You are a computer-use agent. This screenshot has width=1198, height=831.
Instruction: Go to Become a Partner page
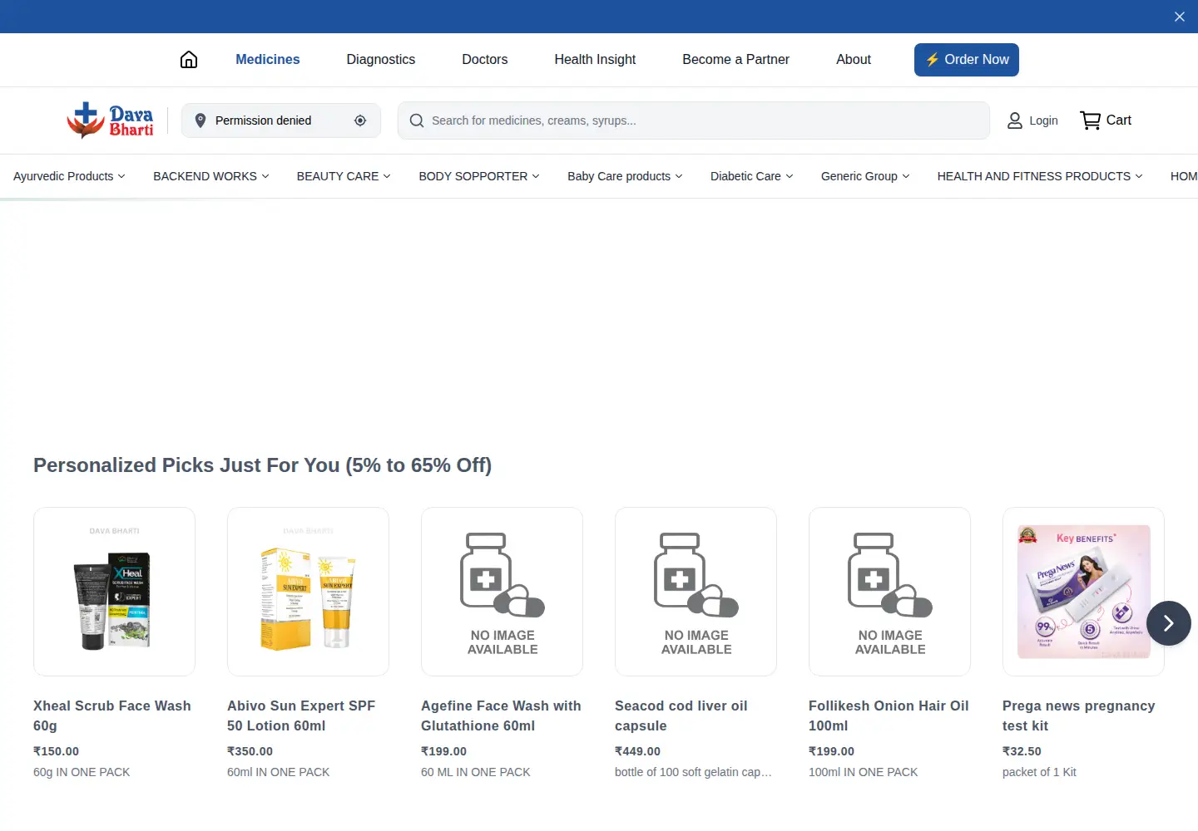point(736,60)
